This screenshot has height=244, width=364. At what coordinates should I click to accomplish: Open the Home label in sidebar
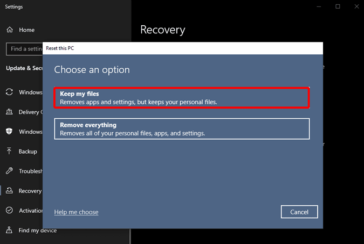click(27, 30)
